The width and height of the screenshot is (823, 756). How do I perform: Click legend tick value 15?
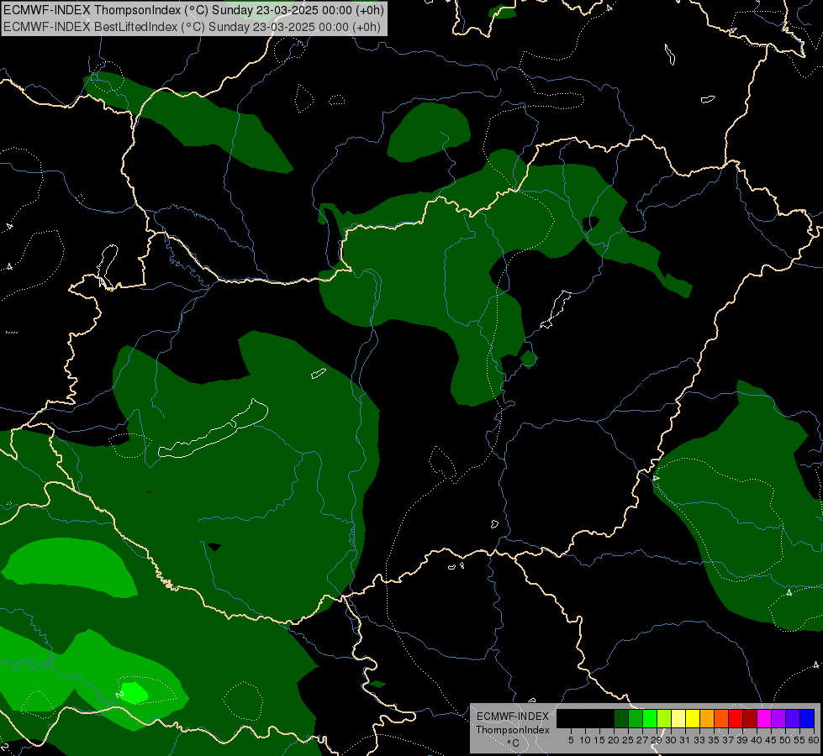coord(599,740)
